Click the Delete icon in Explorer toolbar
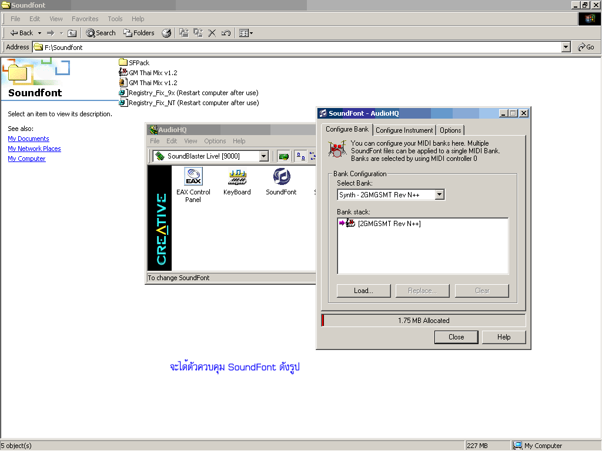602x451 pixels. click(212, 33)
